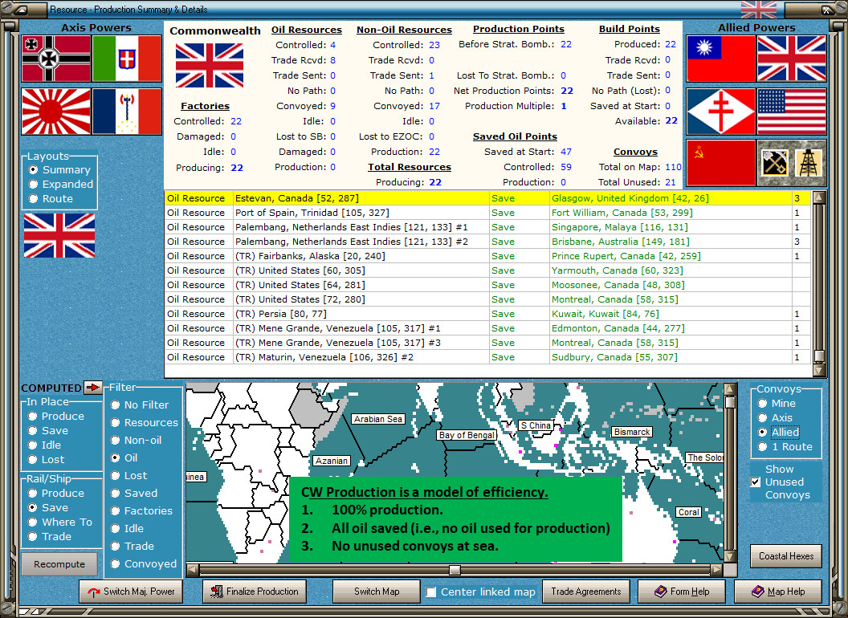Set filter to Non-oil
Image resolution: width=848 pixels, height=618 pixels.
click(x=137, y=440)
